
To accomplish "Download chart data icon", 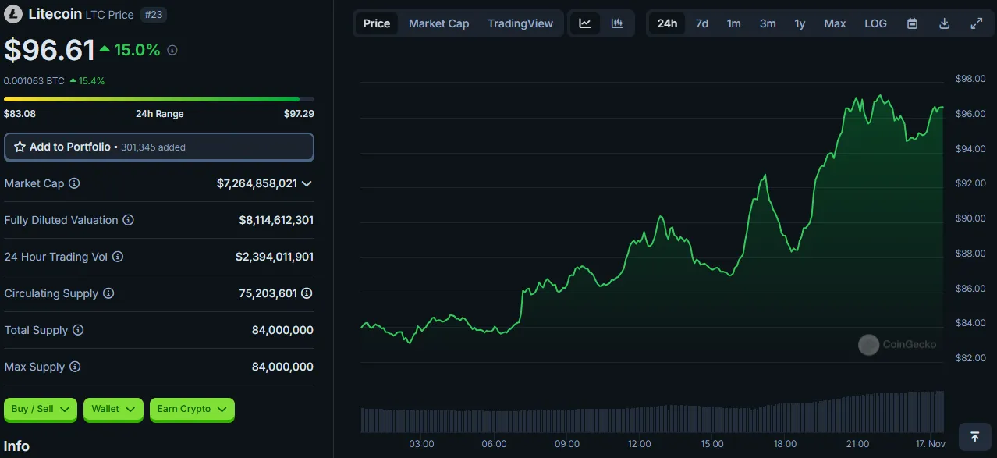I will [944, 23].
